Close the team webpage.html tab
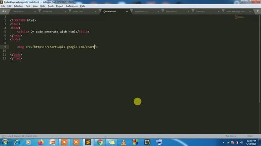The height and width of the screenshot is (146, 261). [250, 11]
